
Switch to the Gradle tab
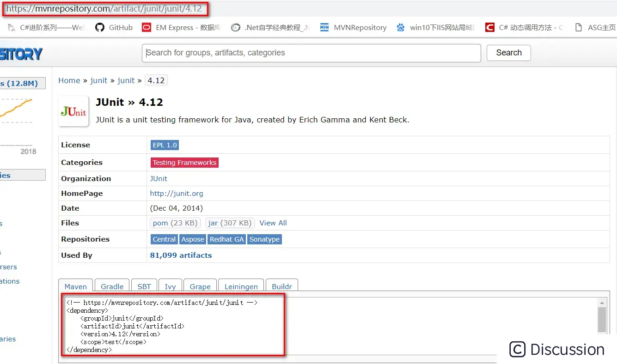[112, 286]
